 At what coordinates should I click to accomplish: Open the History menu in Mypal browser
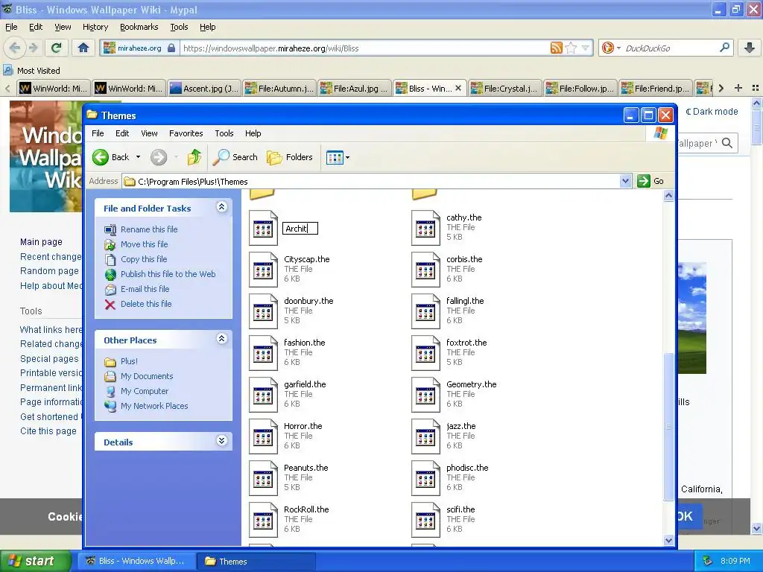95,27
